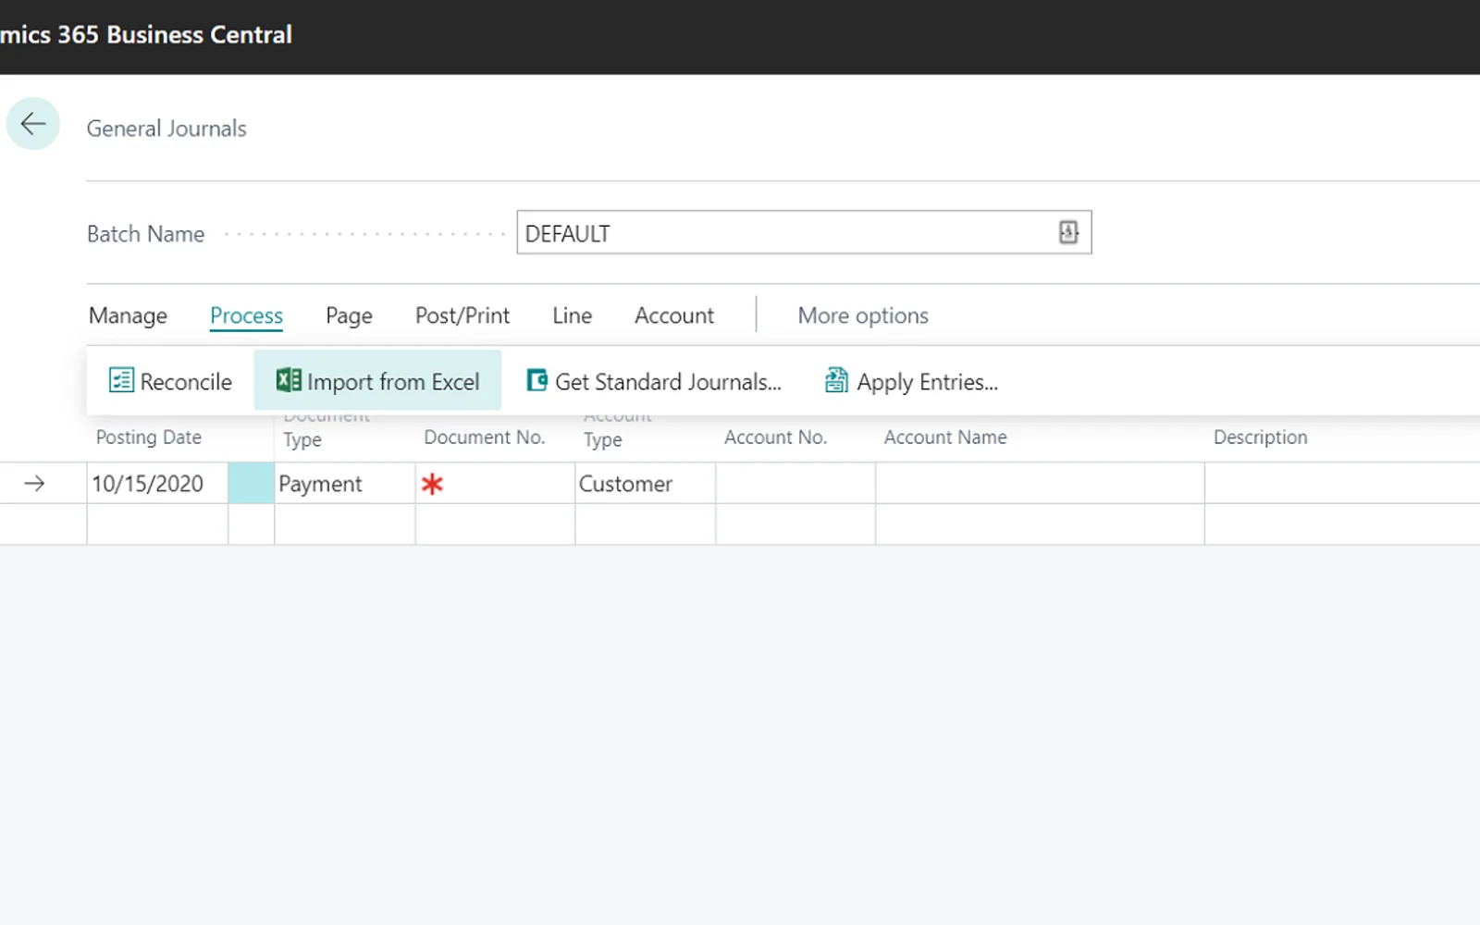Click the Payment document type cell
Viewport: 1480px width, 925px height.
(x=345, y=483)
